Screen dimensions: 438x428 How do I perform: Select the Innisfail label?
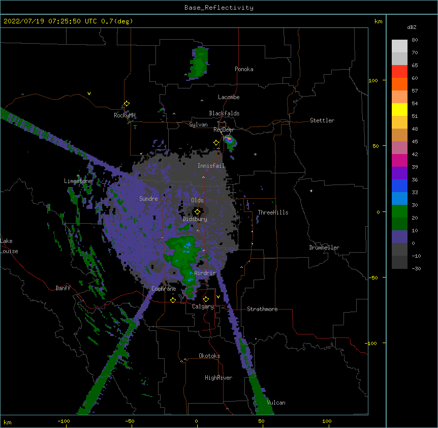[211, 166]
